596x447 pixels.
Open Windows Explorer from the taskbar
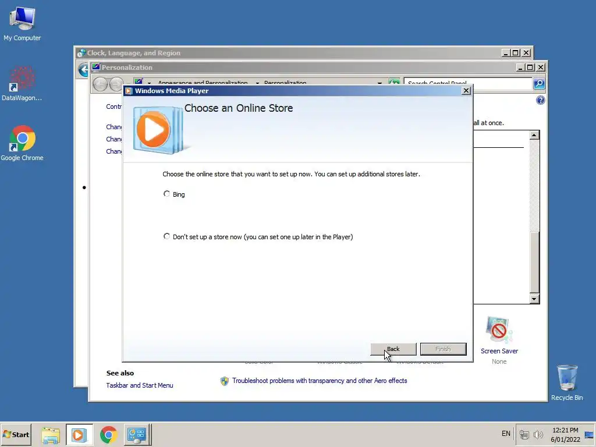51,435
